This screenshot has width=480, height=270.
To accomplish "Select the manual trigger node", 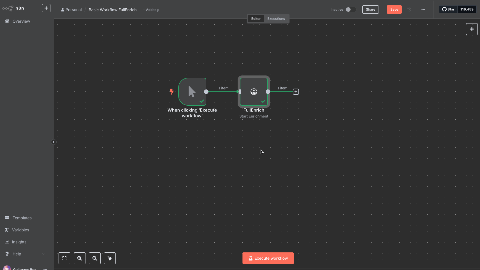I will click(x=192, y=92).
